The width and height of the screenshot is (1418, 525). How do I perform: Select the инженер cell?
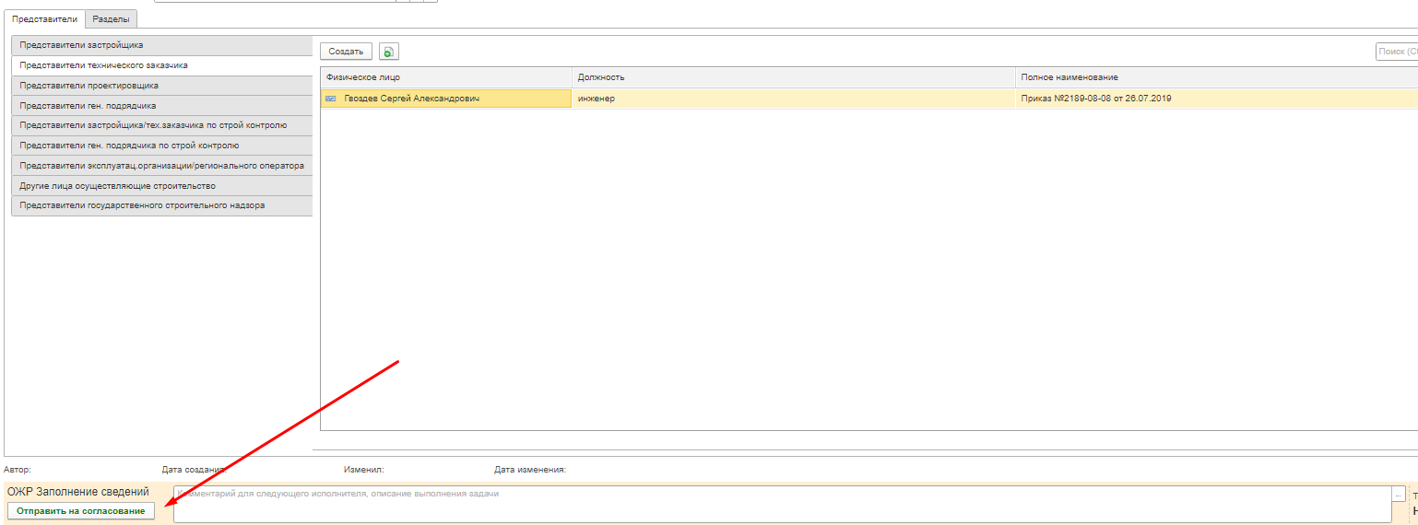coord(794,99)
